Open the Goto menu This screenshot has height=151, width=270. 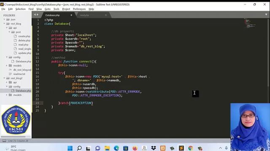pos(48,9)
